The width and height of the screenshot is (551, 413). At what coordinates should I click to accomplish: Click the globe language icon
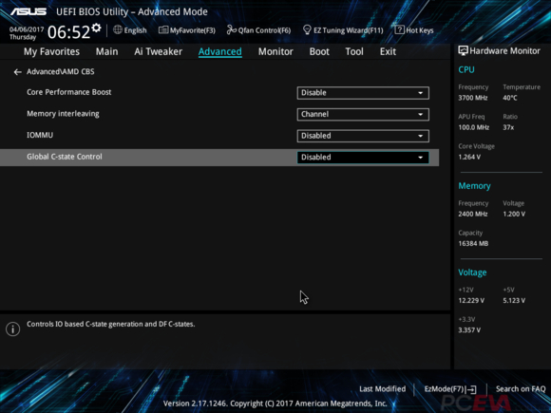tap(118, 29)
